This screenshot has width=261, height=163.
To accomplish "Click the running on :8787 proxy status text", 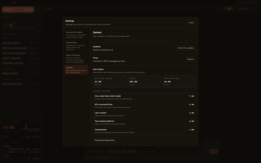I will [109, 61].
